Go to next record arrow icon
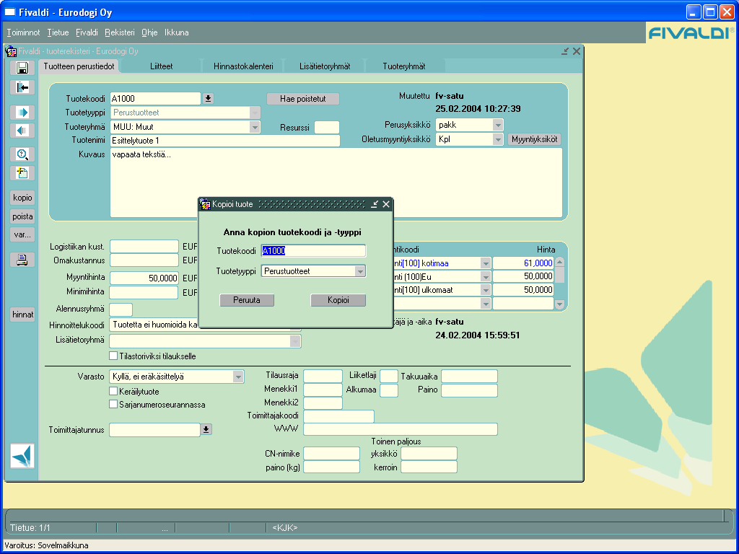Image resolution: width=739 pixels, height=554 pixels. [x=22, y=112]
